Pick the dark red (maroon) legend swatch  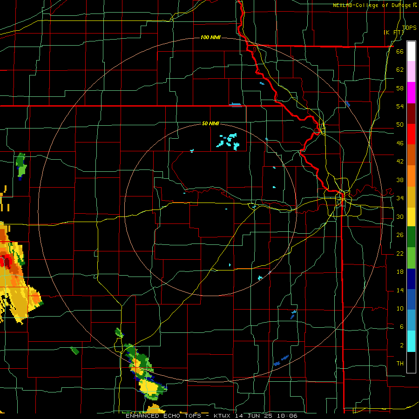pyautogui.click(x=411, y=114)
